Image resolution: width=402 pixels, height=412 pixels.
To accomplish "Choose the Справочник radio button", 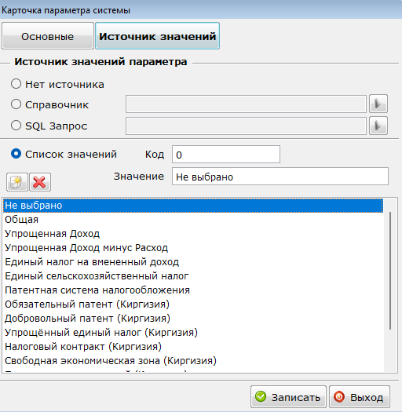I will 16,104.
